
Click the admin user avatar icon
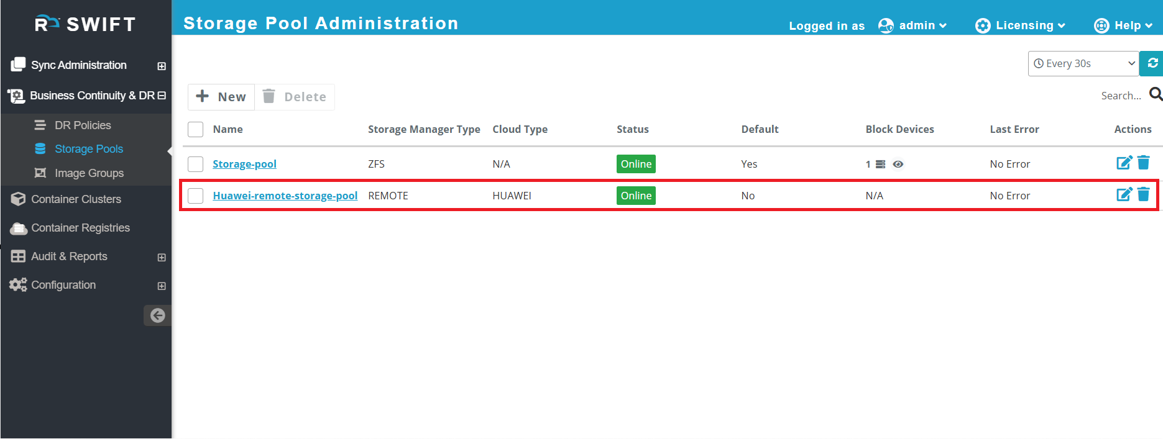pos(886,25)
